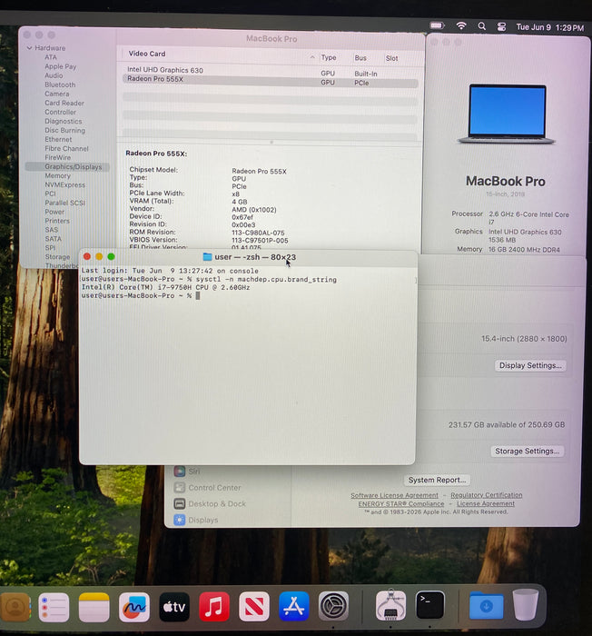The height and width of the screenshot is (636, 592).
Task: Sort by the Slot column header
Action: [x=391, y=58]
